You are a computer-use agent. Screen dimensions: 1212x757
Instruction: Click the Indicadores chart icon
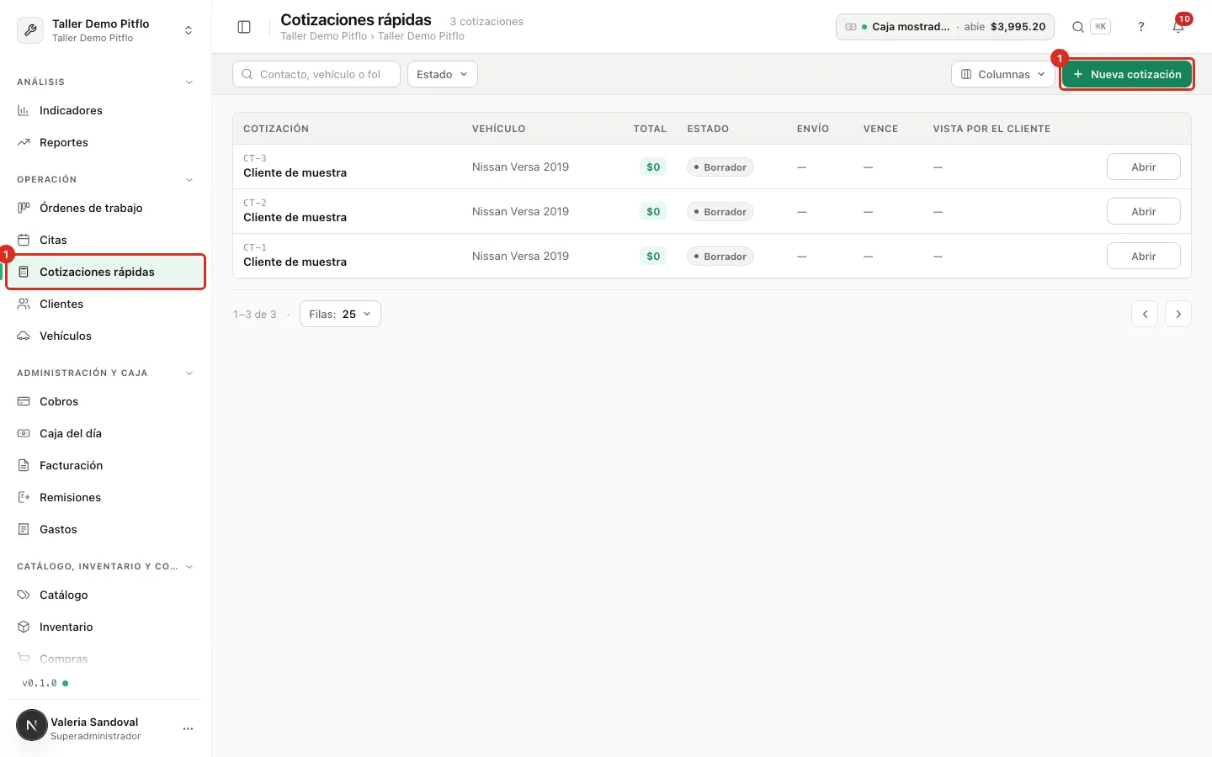tap(24, 110)
